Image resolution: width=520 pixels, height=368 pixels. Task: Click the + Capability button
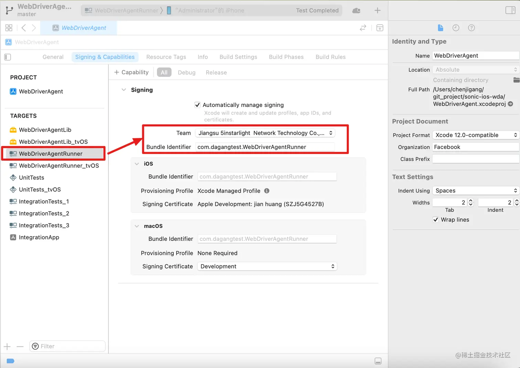[x=131, y=72]
